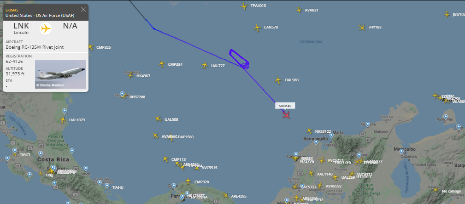The height and width of the screenshot is (204, 465).
Task: Click the TPA4015 plane icon
Action: coord(244,6)
